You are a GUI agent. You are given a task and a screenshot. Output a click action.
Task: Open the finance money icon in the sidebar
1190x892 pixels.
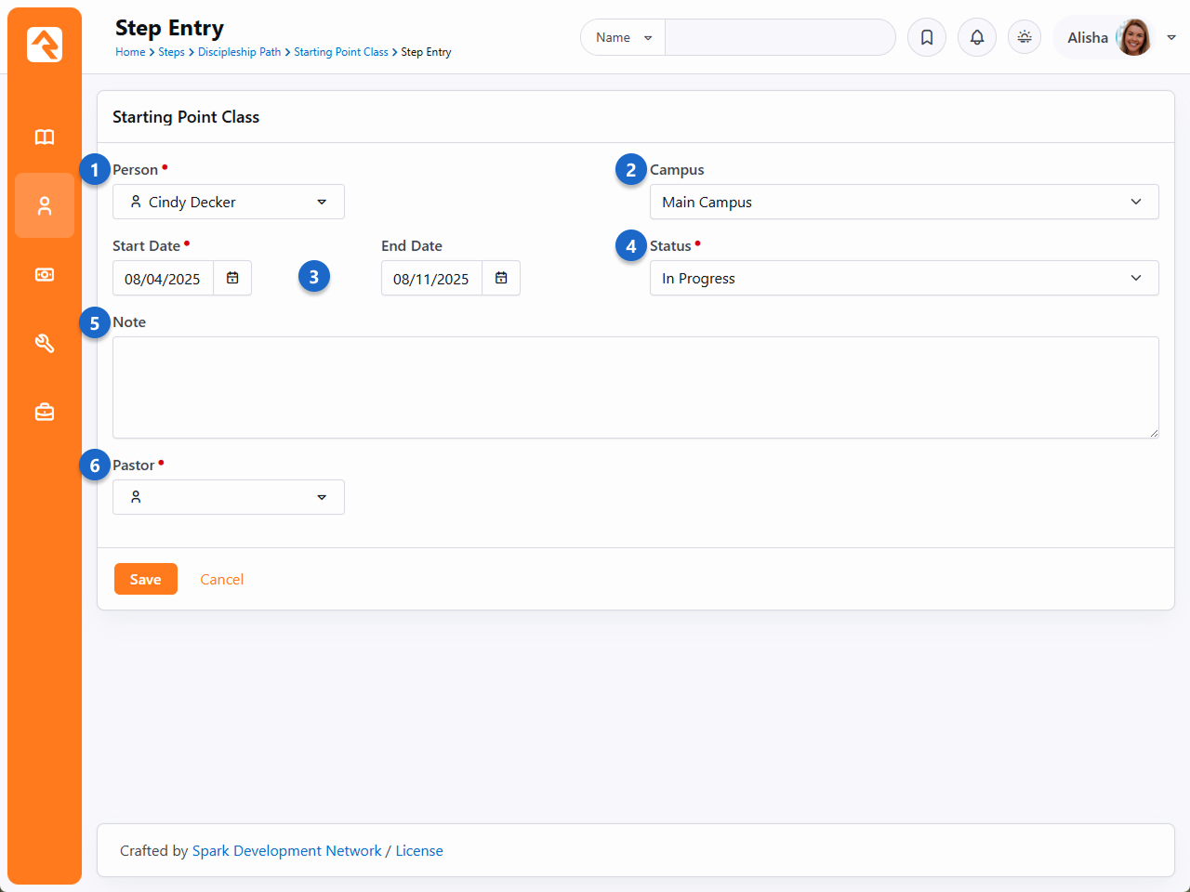coord(44,274)
